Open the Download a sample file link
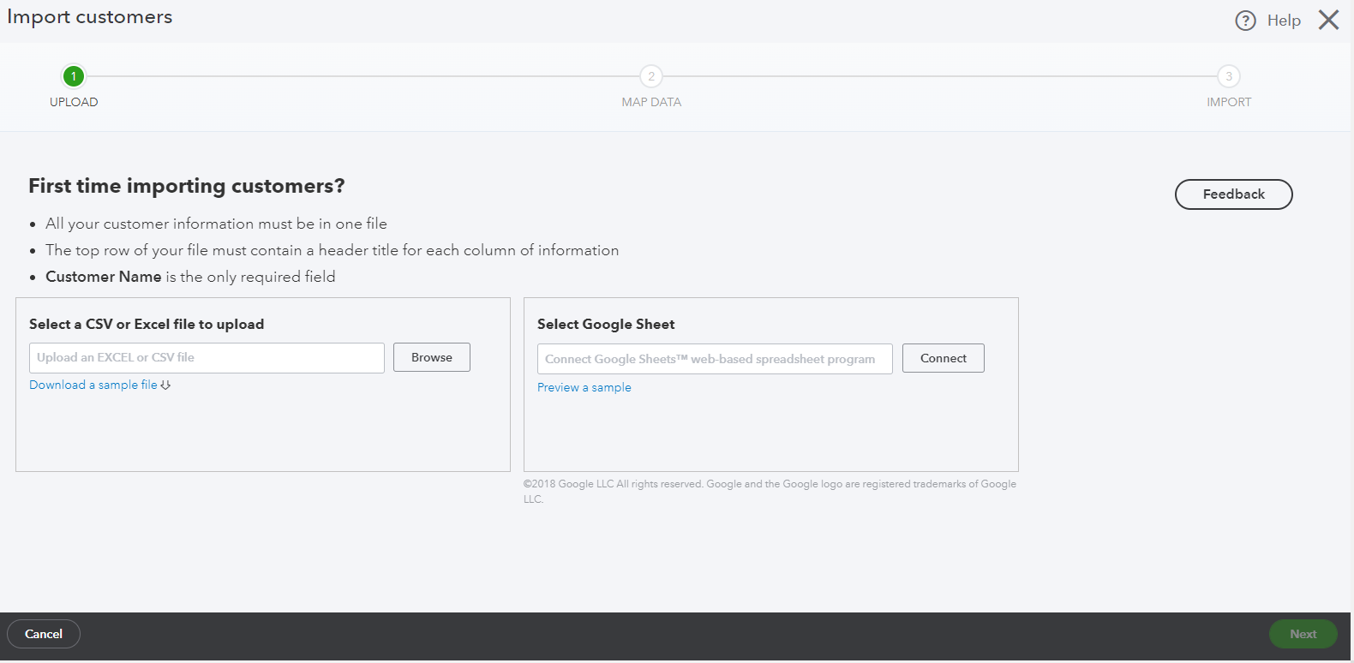 (93, 385)
